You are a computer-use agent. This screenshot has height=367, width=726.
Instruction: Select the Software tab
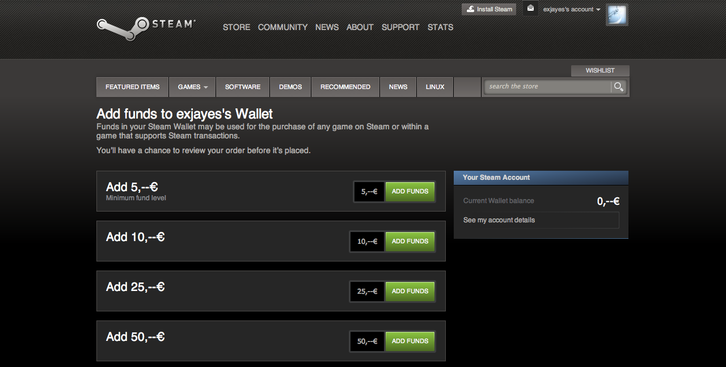(x=243, y=87)
